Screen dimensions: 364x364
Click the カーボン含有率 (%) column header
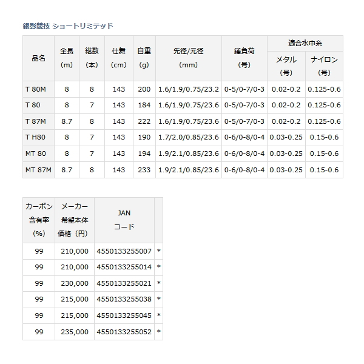click(39, 220)
